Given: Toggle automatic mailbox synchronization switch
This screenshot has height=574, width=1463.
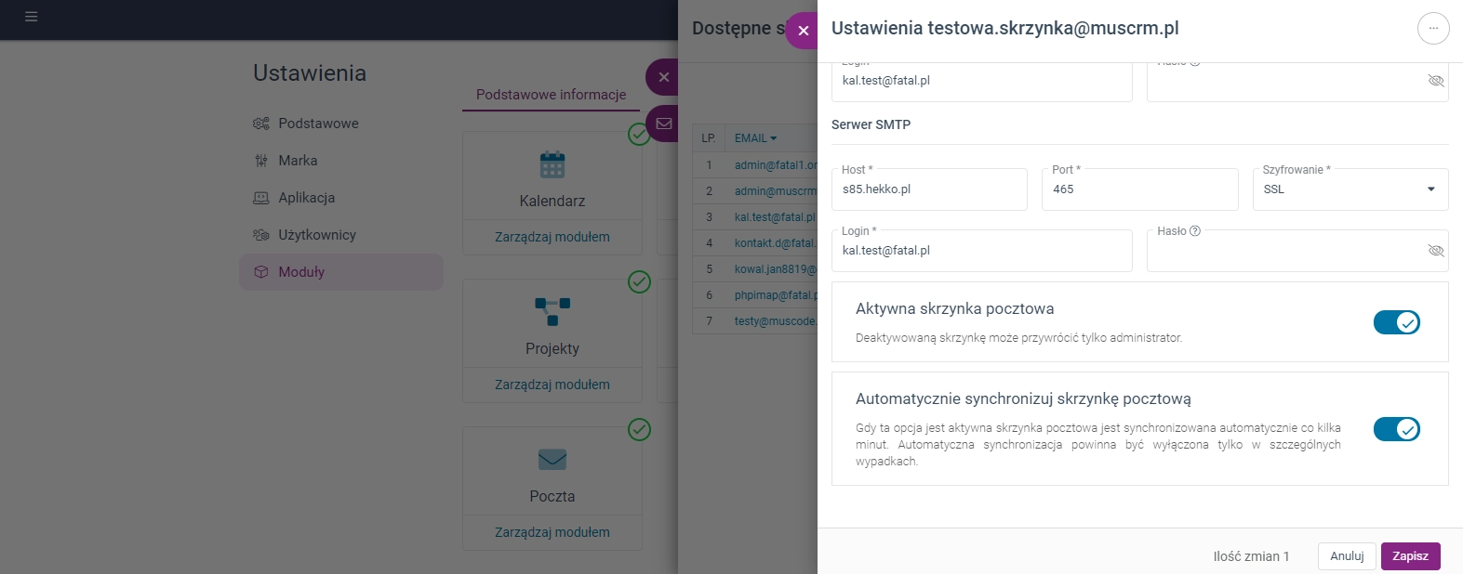Looking at the screenshot, I should 1397,429.
